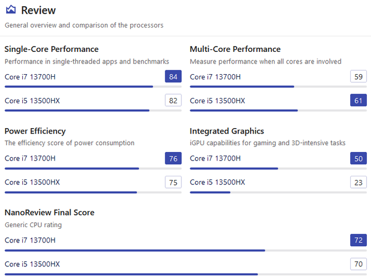Click Core i5 13500HX under Power Efficiency
Image resolution: width=371 pixels, height=278 pixels.
tap(32, 182)
